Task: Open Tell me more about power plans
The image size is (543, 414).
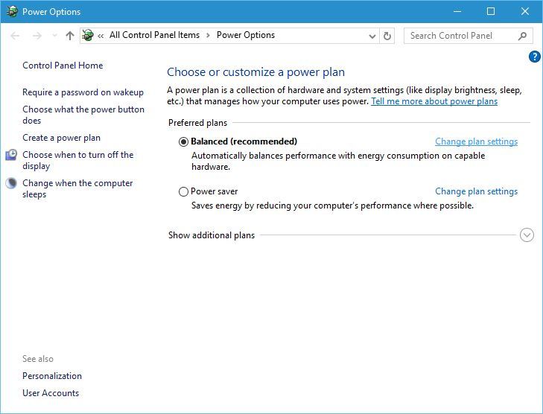Action: [434, 101]
